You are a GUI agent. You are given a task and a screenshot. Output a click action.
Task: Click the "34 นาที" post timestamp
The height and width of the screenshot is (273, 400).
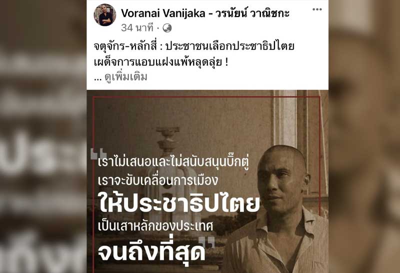click(137, 28)
